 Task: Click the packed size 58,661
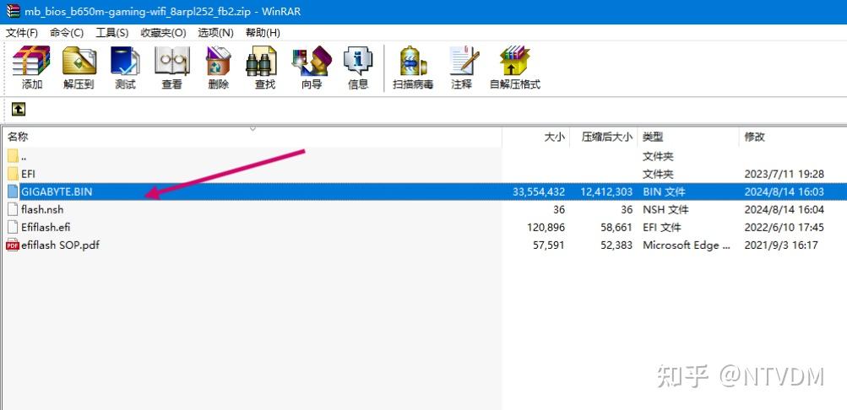click(616, 227)
